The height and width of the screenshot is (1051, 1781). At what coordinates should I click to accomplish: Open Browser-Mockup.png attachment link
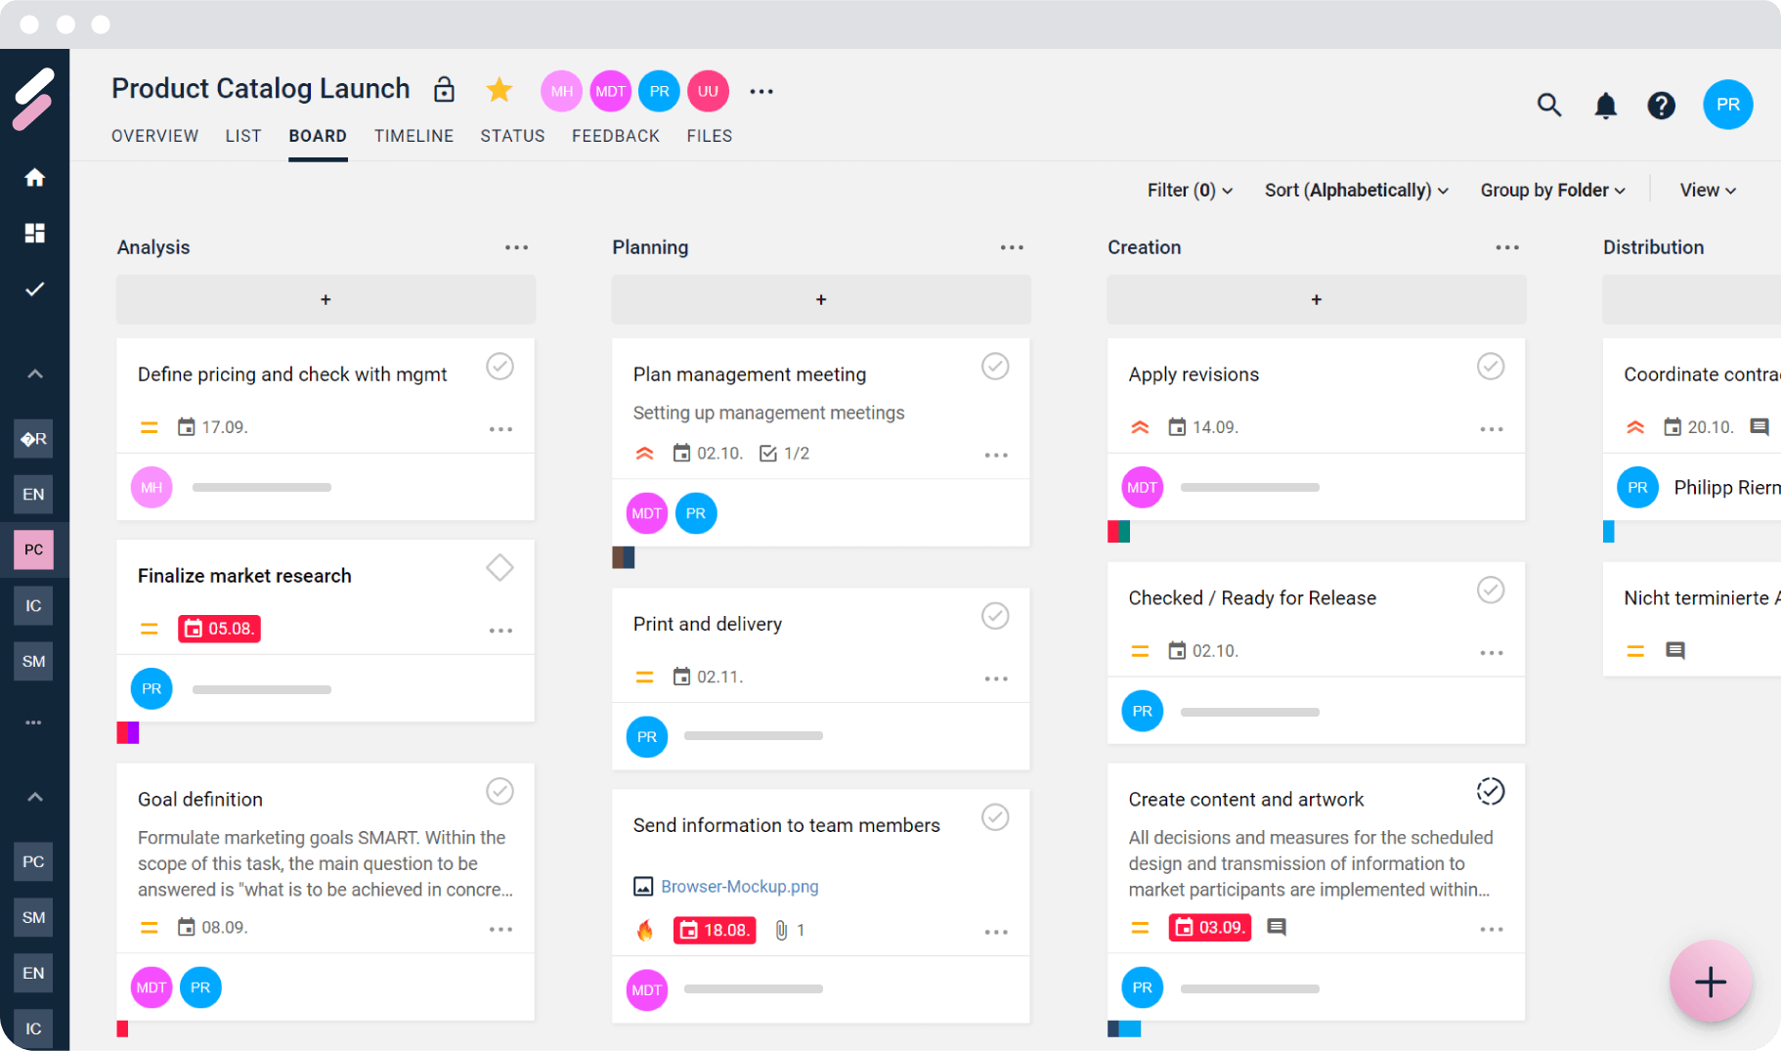tap(739, 887)
